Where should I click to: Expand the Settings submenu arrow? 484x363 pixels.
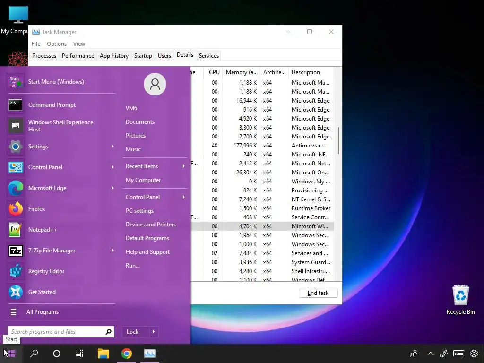tap(112, 147)
